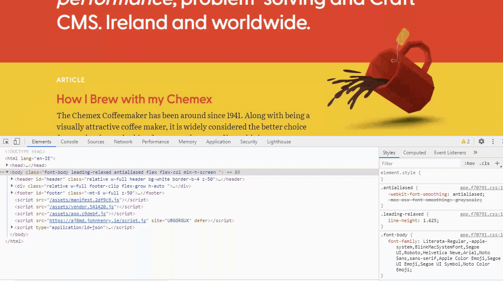The width and height of the screenshot is (503, 281).
Task: Select the Styles sidebar tab
Action: coord(389,153)
